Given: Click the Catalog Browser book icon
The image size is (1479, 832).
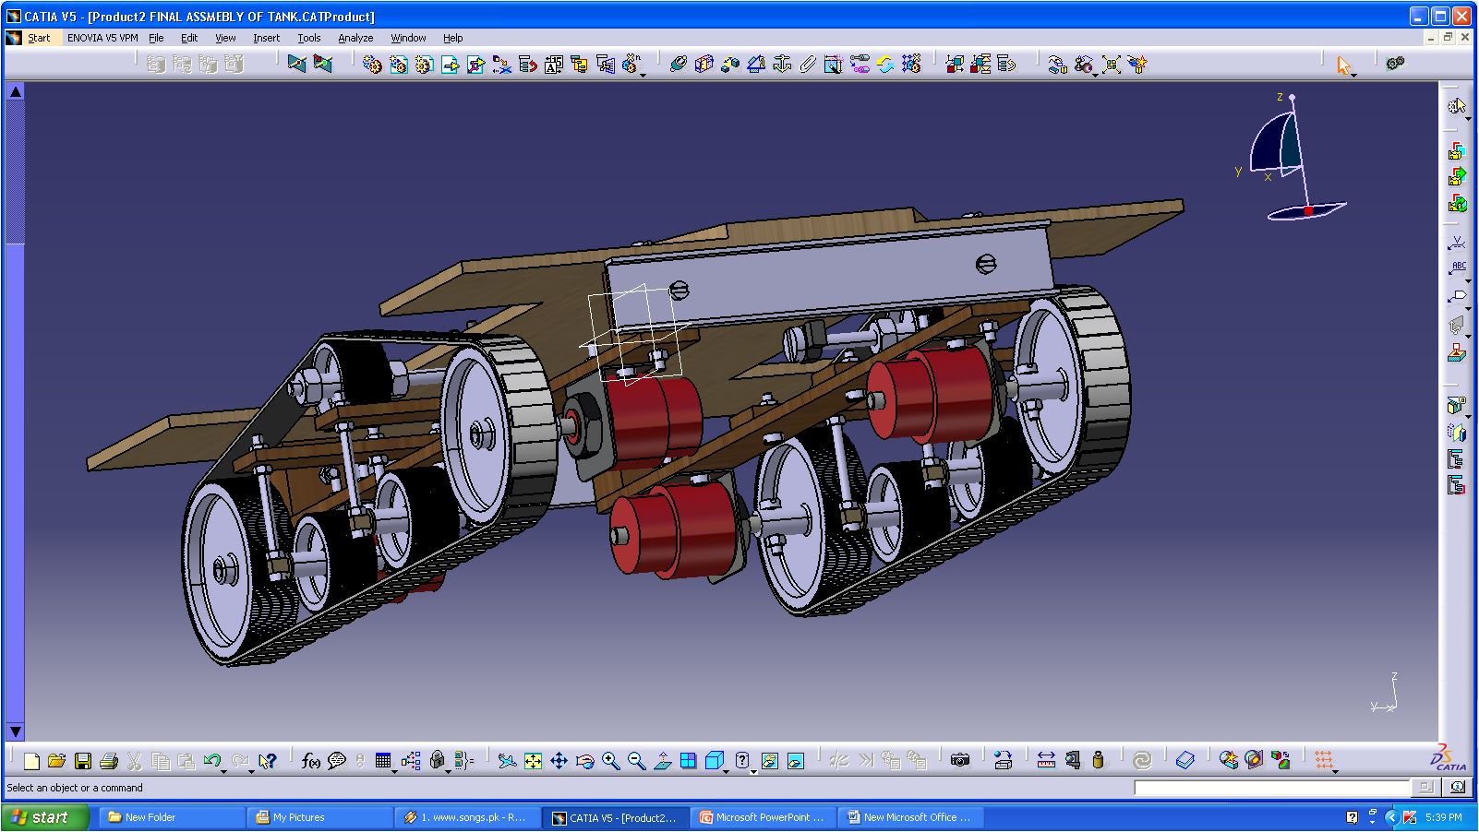Looking at the screenshot, I should 1185,761.
